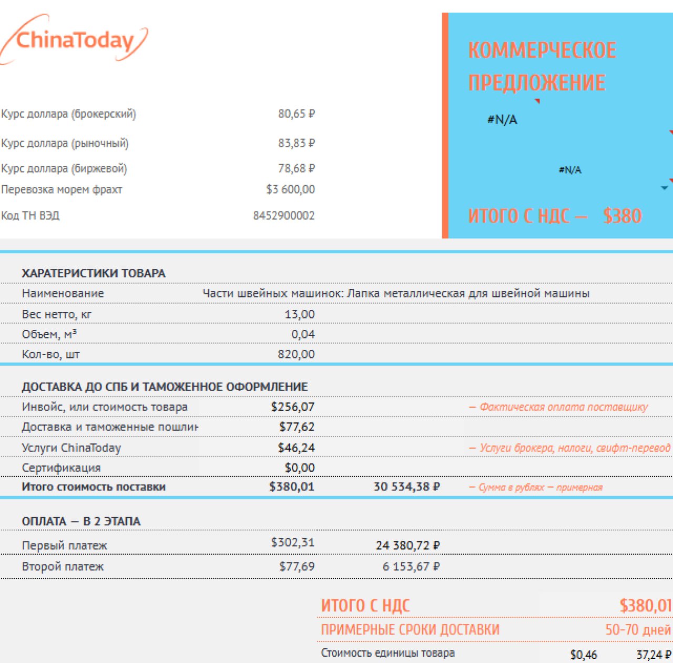The image size is (673, 663).
Task: Click ТН ВЭД code 8452900002
Action: [x=283, y=216]
